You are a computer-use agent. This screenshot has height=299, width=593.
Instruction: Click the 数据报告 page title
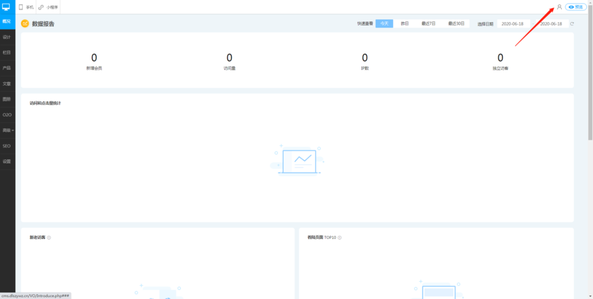click(43, 24)
